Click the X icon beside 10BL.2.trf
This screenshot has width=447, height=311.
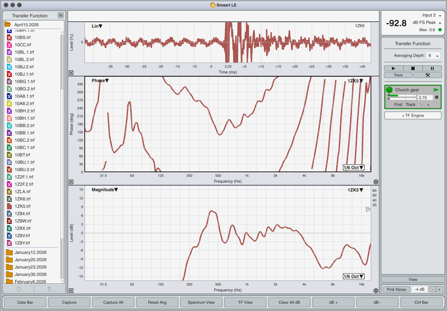point(9,59)
